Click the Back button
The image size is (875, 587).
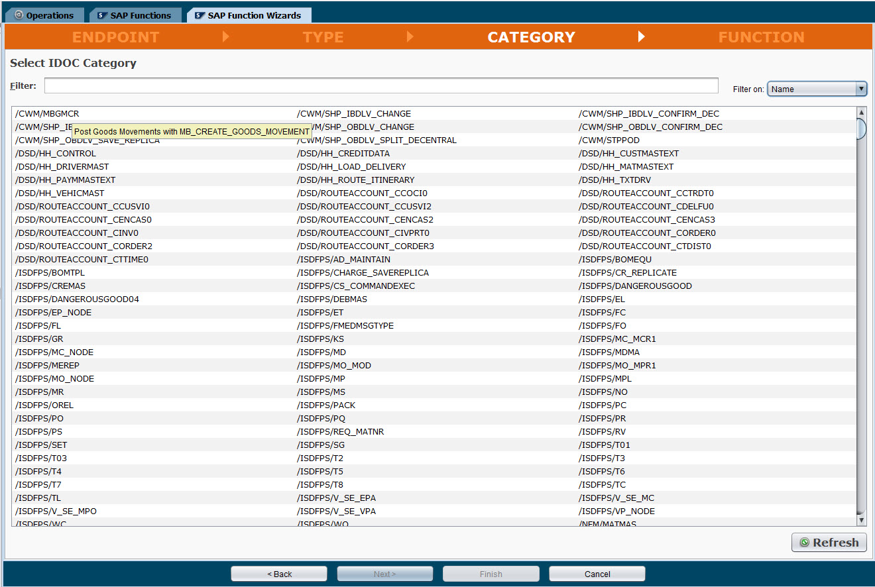click(279, 574)
